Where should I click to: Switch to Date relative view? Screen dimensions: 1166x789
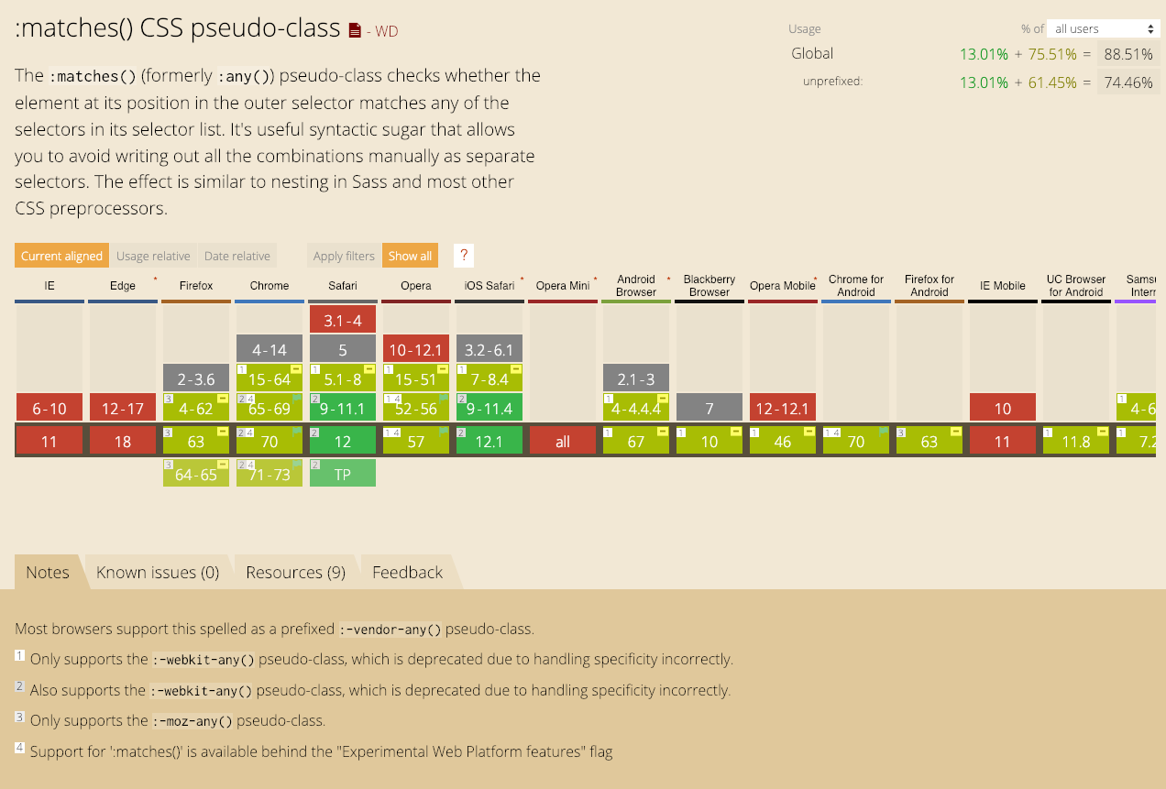pyautogui.click(x=237, y=256)
